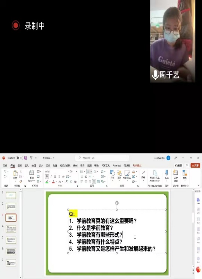Open the Find magnifier icon in ribbon
202x279 pixels.
click(143, 172)
